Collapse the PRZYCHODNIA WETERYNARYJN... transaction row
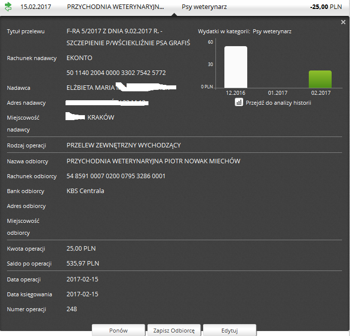350x336 pixels. pos(115,7)
